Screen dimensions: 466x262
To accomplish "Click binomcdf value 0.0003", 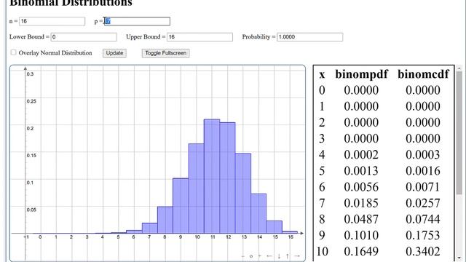I will (x=423, y=155).
